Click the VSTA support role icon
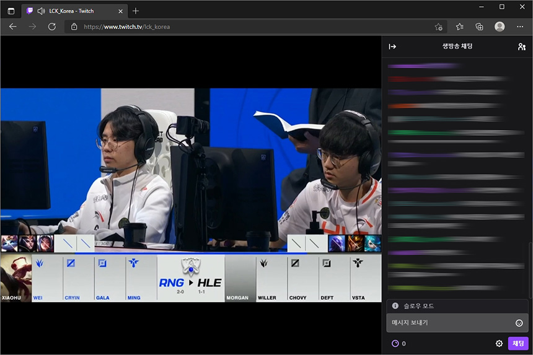 click(x=358, y=263)
